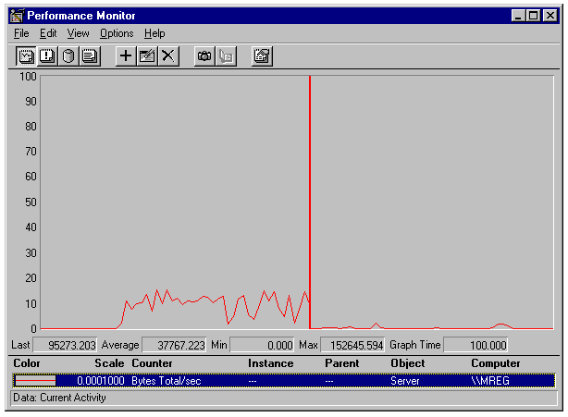Open the Alert view from toolbar

point(48,56)
